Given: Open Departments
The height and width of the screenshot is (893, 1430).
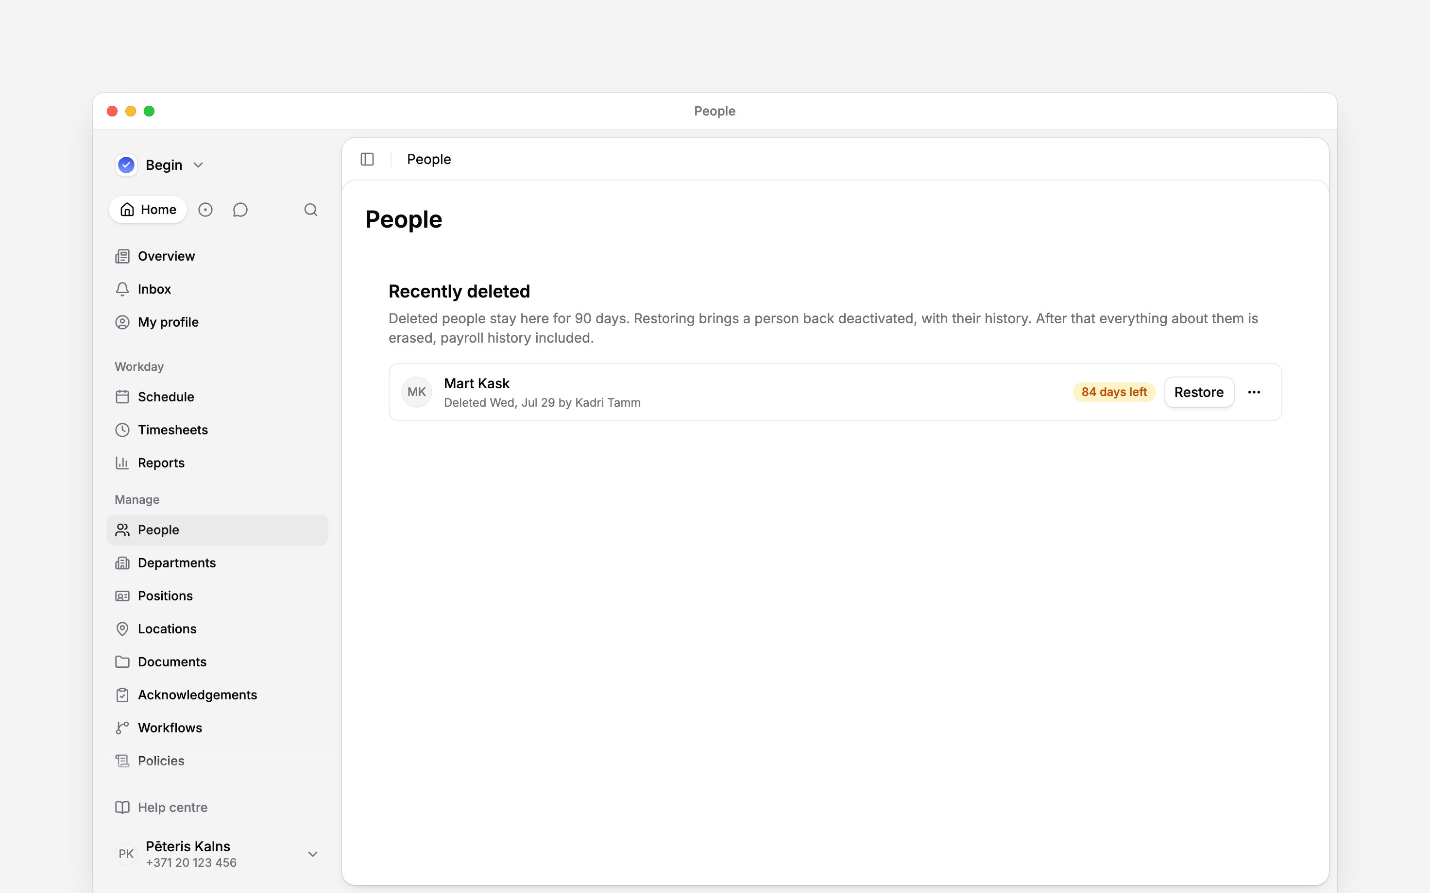Looking at the screenshot, I should 218,563.
